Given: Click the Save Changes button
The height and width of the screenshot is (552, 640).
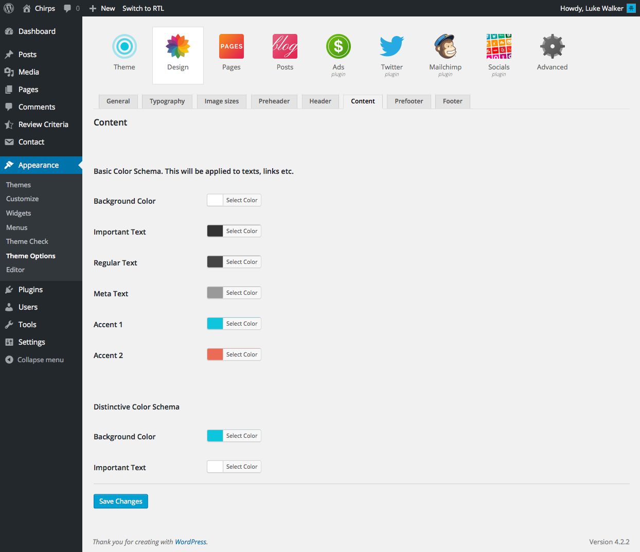Looking at the screenshot, I should point(121,501).
